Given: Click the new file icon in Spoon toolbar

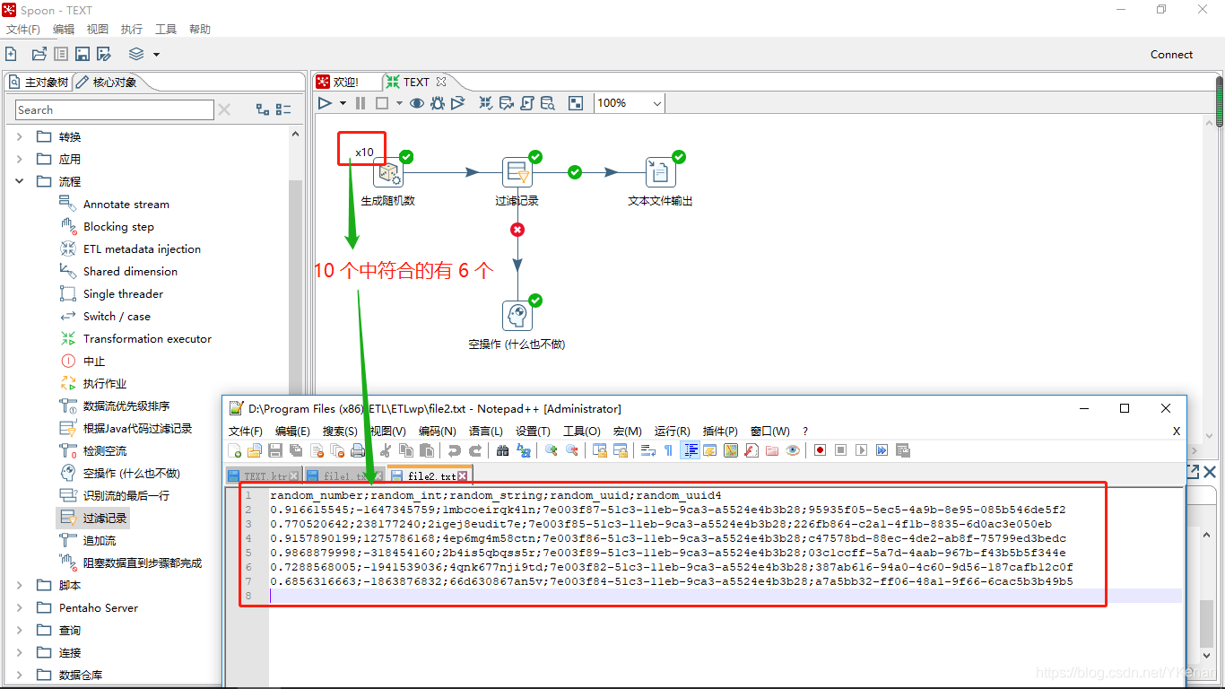Looking at the screenshot, I should [x=11, y=54].
